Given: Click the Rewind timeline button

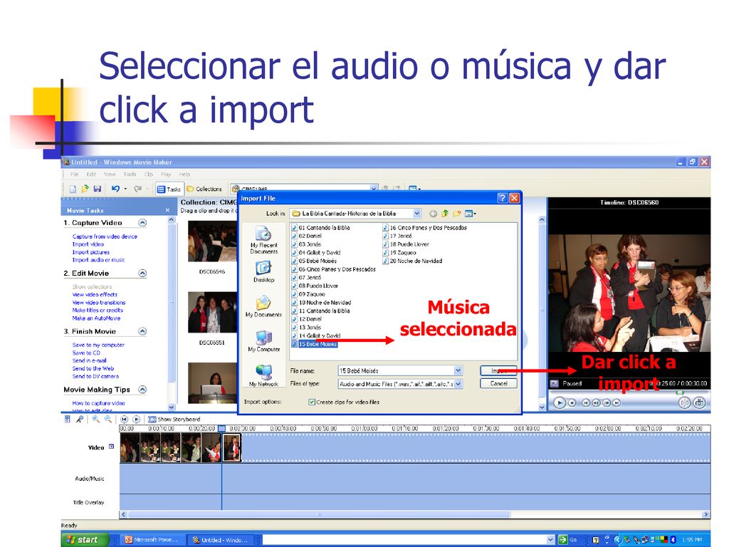Looking at the screenshot, I should click(x=124, y=419).
